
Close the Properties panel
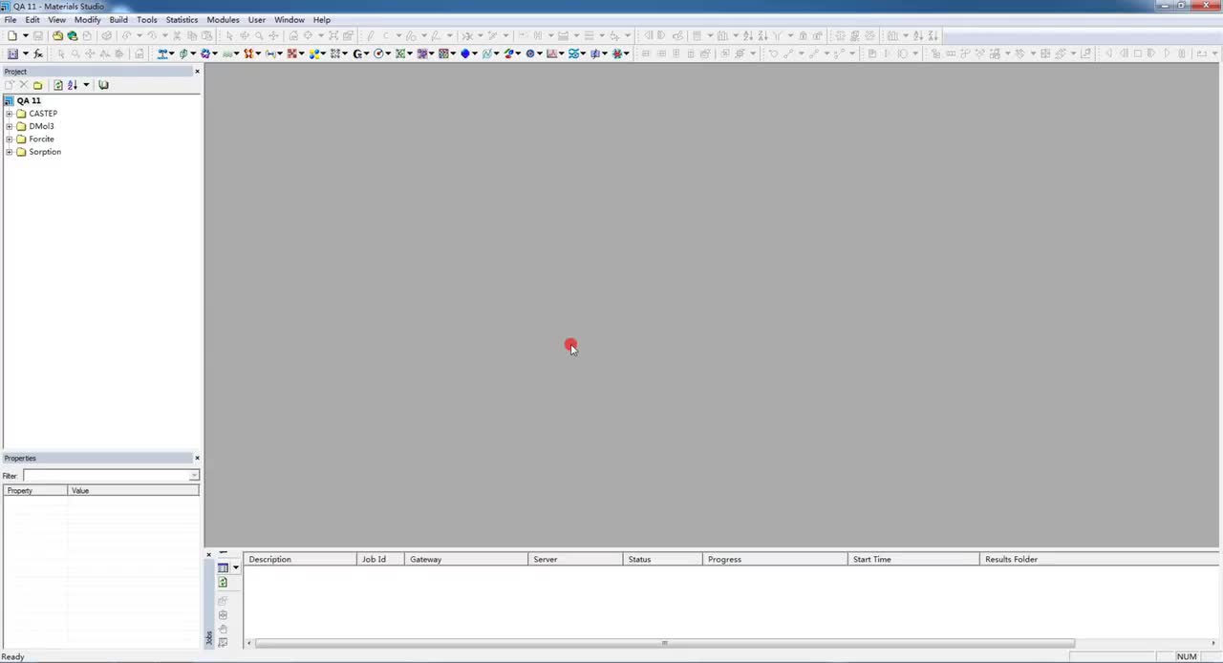pos(197,458)
